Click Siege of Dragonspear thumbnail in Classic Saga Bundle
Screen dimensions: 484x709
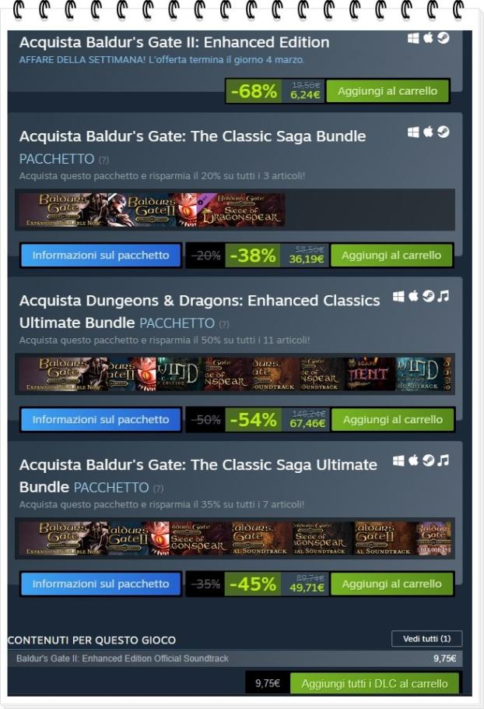(x=240, y=210)
